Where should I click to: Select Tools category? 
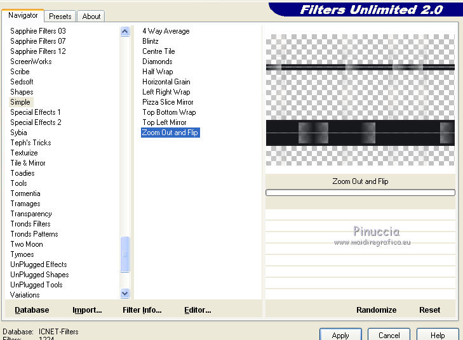tap(19, 183)
